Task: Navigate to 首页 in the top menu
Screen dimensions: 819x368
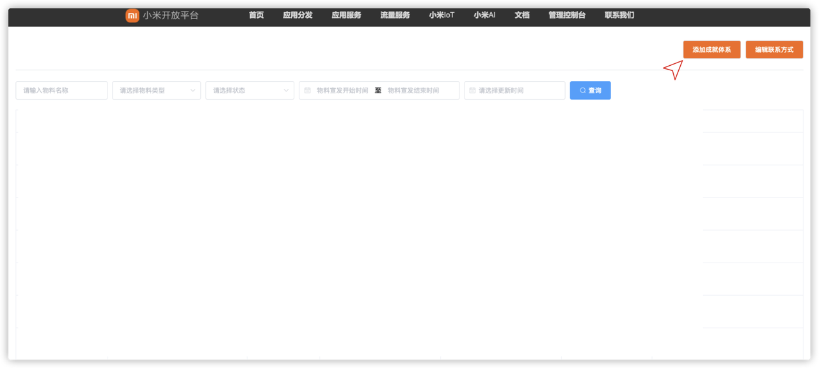Action: [x=256, y=15]
